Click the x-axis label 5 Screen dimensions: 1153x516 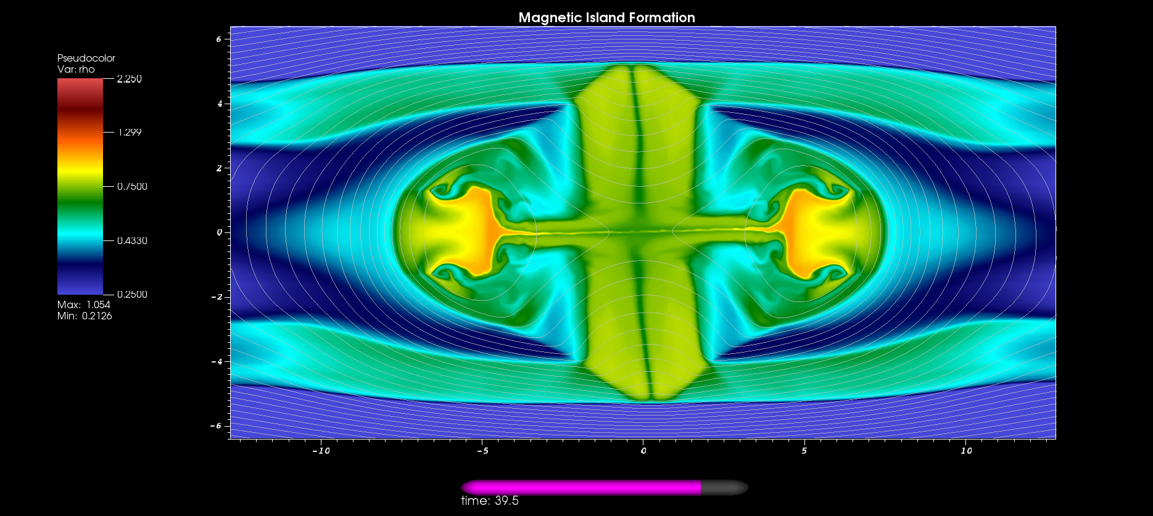pyautogui.click(x=804, y=451)
